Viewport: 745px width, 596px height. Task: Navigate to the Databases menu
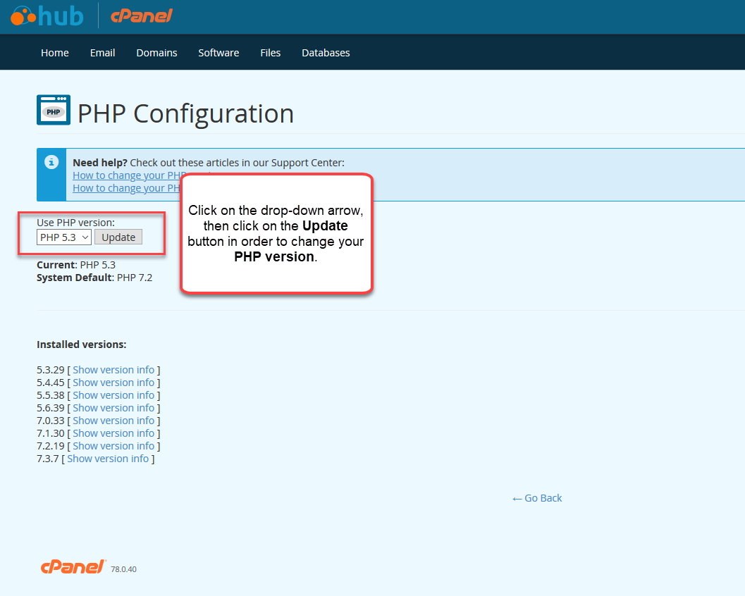click(x=326, y=53)
